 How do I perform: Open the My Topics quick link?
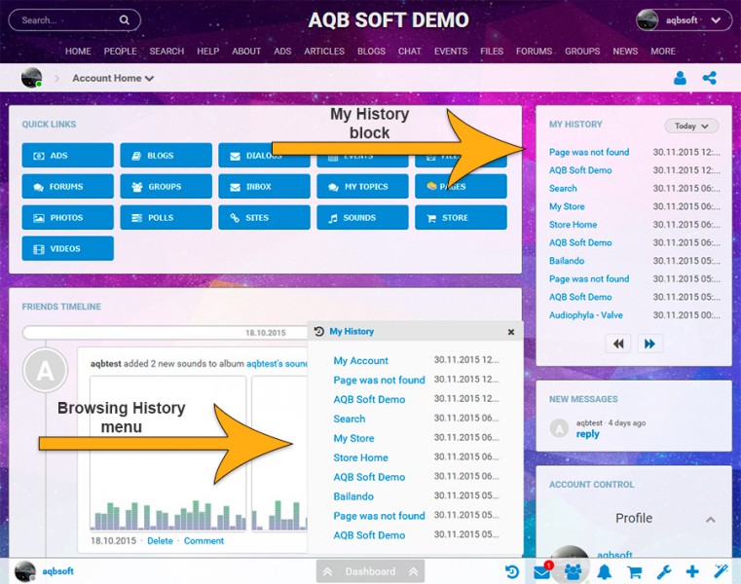pyautogui.click(x=362, y=187)
